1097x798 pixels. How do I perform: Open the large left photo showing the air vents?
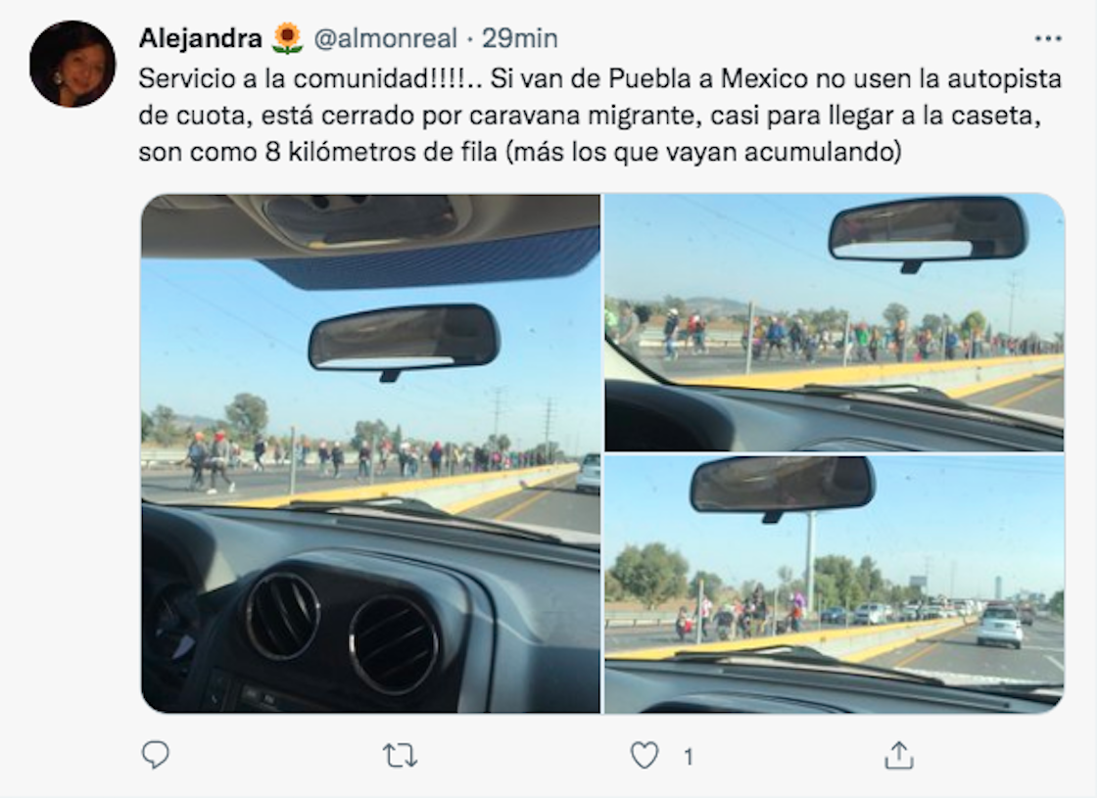click(371, 453)
